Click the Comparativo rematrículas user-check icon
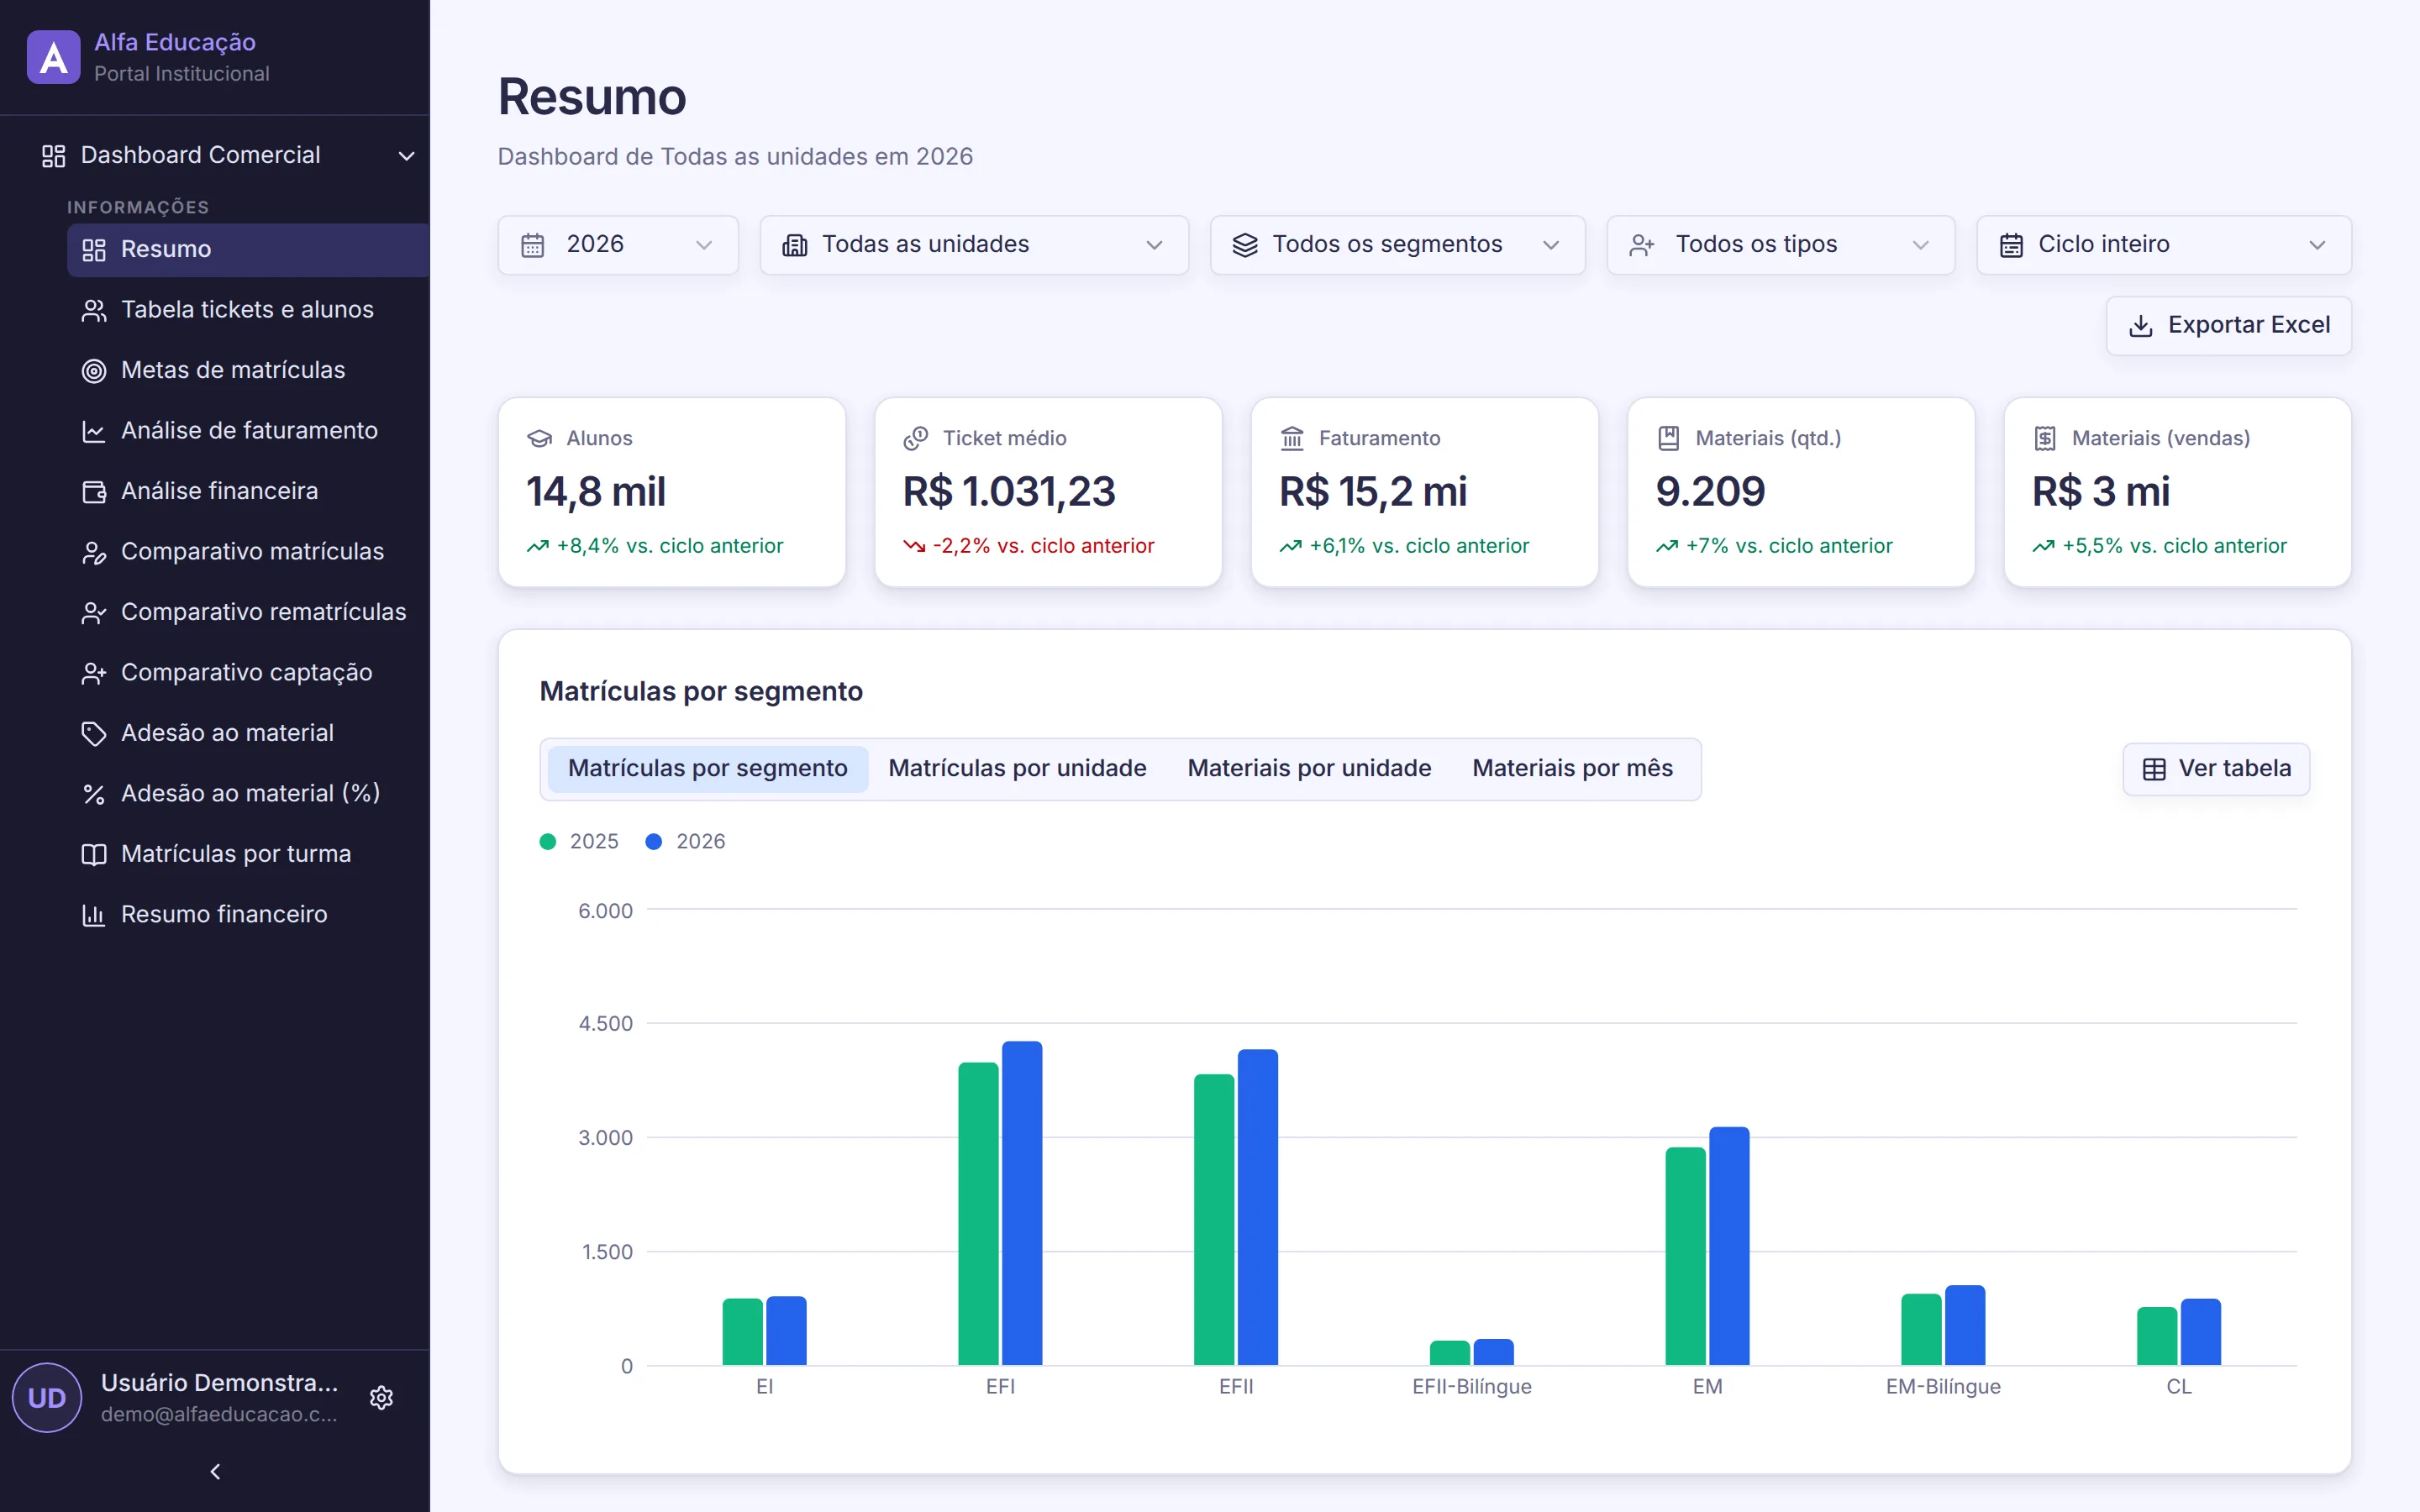2420x1512 pixels. (x=94, y=613)
